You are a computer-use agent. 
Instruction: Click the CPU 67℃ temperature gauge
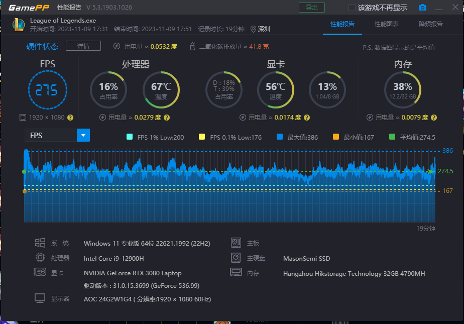tap(161, 90)
